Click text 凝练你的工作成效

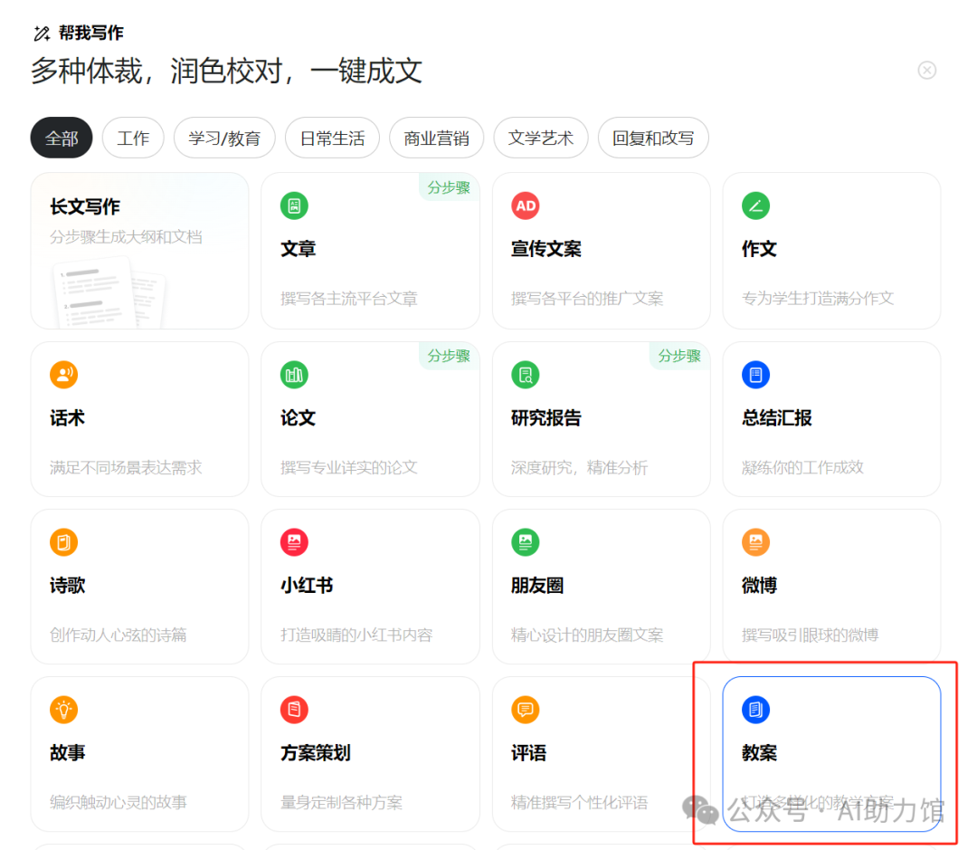pyautogui.click(x=802, y=468)
